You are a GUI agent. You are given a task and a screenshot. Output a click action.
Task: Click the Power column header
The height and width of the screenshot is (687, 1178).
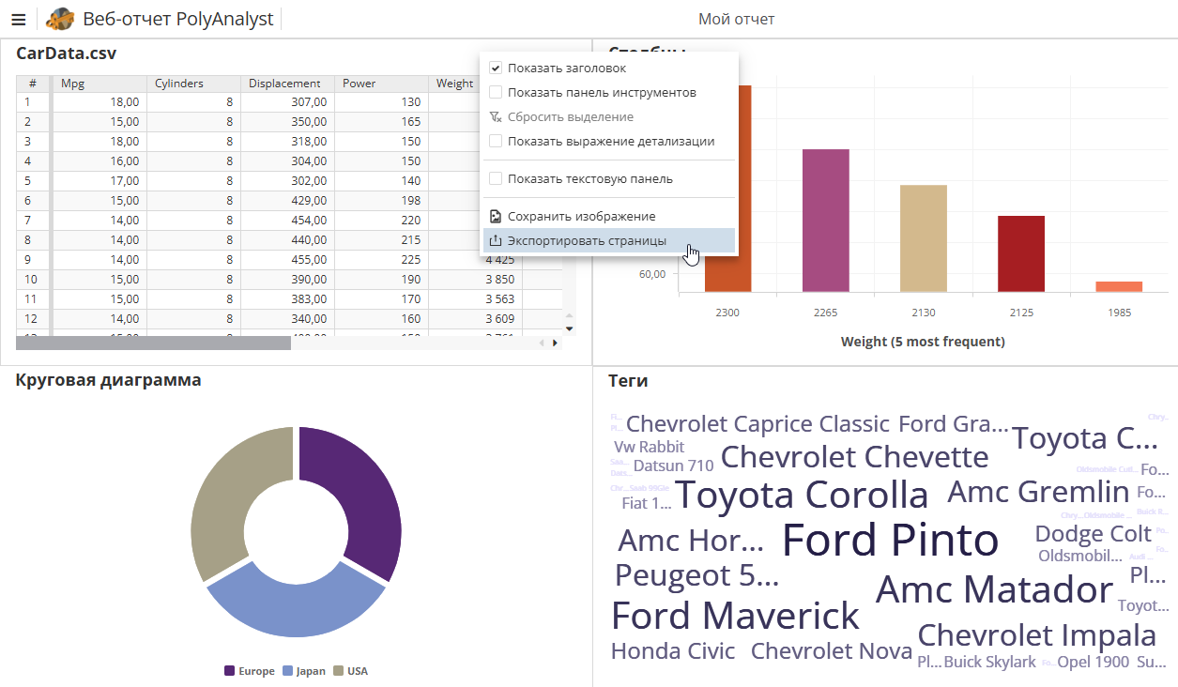click(381, 84)
